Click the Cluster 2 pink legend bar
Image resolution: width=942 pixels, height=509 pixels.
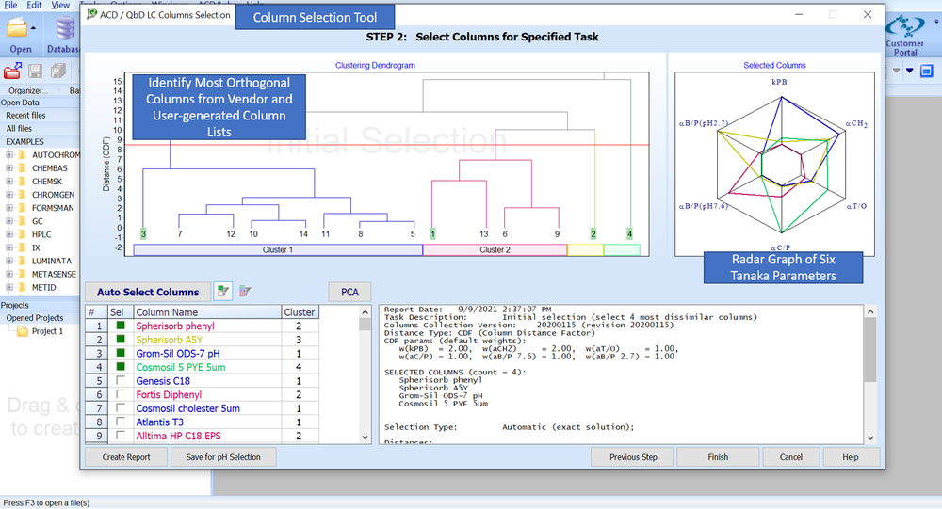point(495,249)
